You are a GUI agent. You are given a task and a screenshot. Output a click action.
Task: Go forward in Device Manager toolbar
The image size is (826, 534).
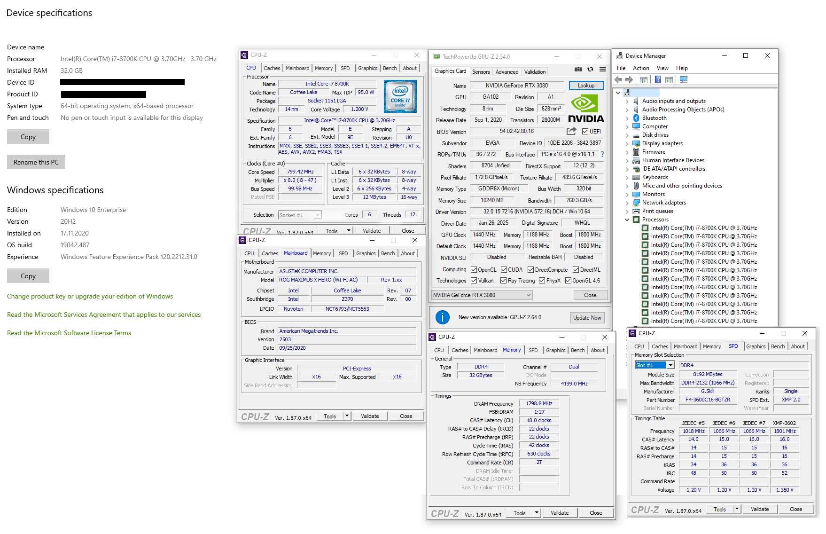[x=629, y=80]
